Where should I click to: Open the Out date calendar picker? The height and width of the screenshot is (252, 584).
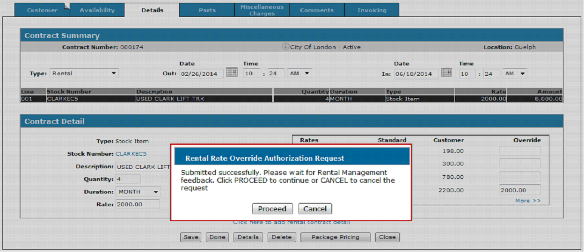pos(232,72)
